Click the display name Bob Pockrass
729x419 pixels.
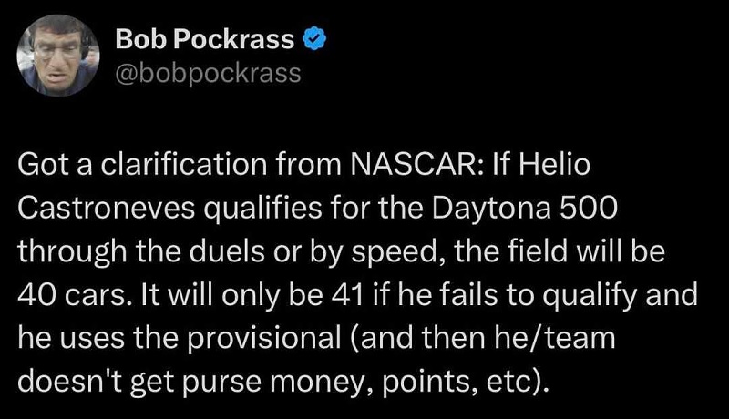point(204,39)
